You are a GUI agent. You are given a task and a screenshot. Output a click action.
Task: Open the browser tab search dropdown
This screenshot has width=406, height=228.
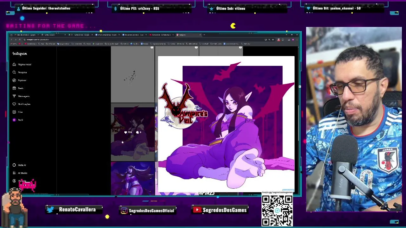pos(11,35)
